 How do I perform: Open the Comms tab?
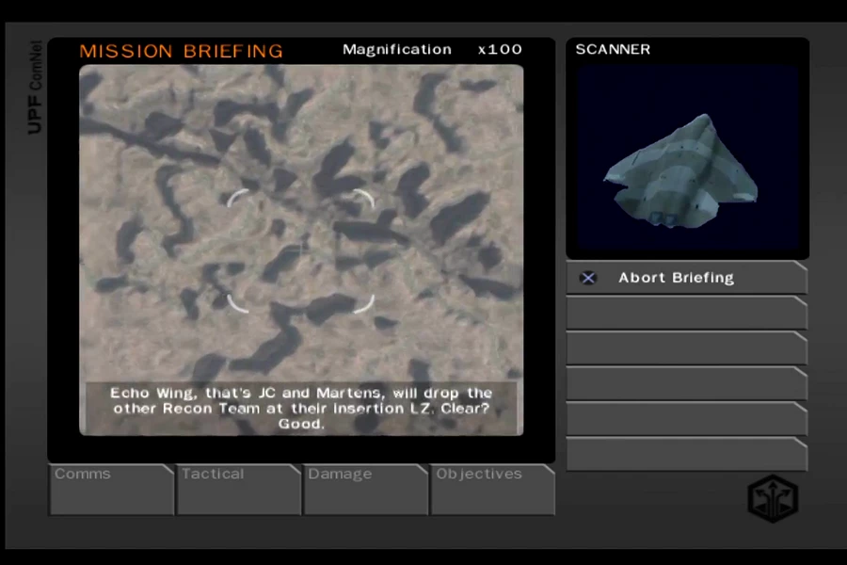click(x=111, y=490)
